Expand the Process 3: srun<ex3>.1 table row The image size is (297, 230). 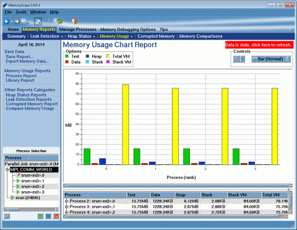[66, 207]
